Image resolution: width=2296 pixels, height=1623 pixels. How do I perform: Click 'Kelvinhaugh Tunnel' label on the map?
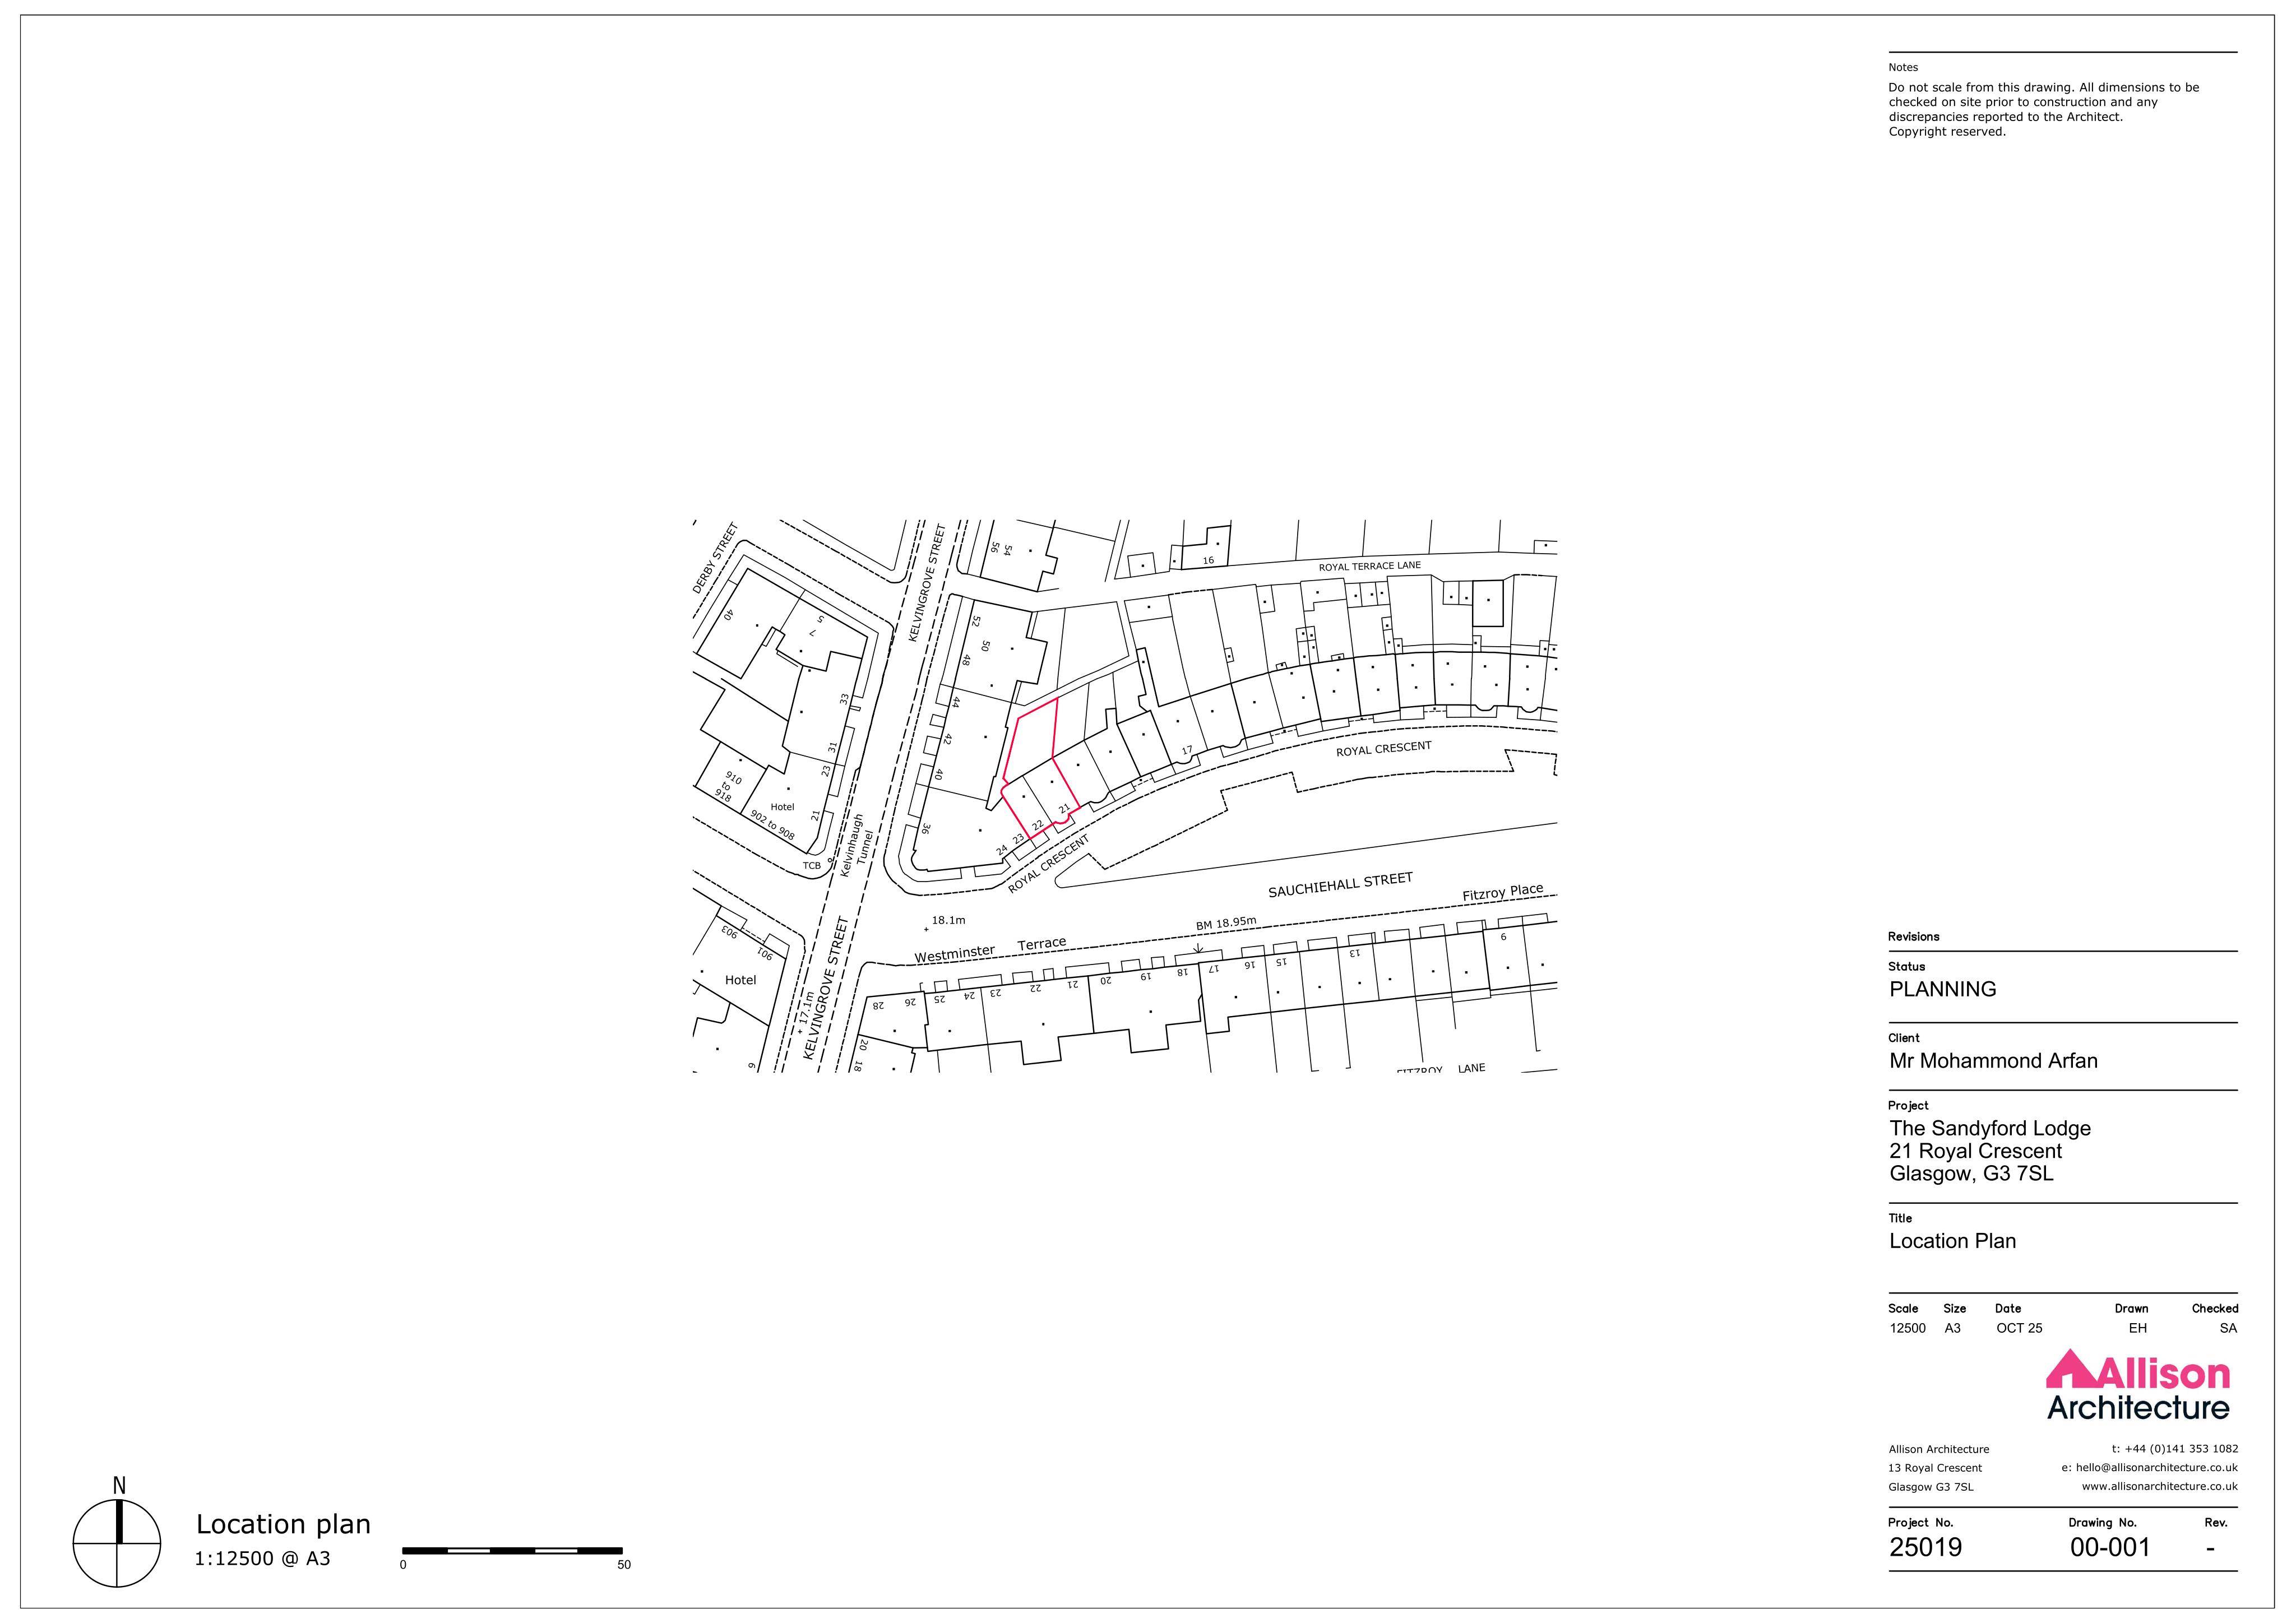857,846
